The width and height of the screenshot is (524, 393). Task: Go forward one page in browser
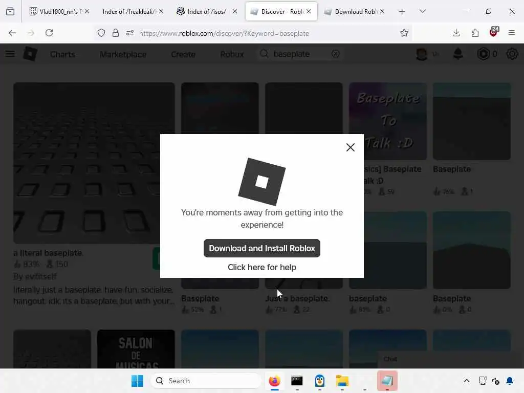tap(30, 33)
